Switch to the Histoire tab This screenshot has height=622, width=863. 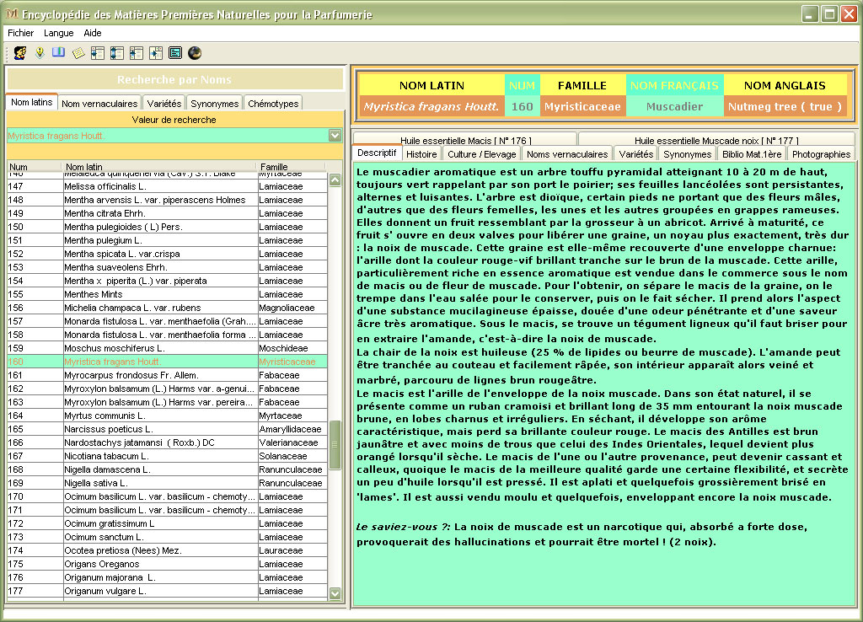(421, 154)
